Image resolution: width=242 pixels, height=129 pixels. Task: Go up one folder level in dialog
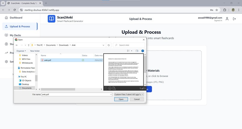[29, 45]
